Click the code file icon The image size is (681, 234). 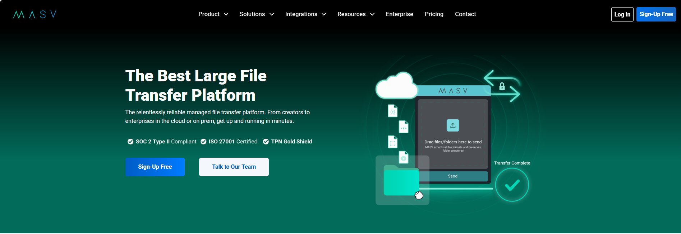click(404, 127)
